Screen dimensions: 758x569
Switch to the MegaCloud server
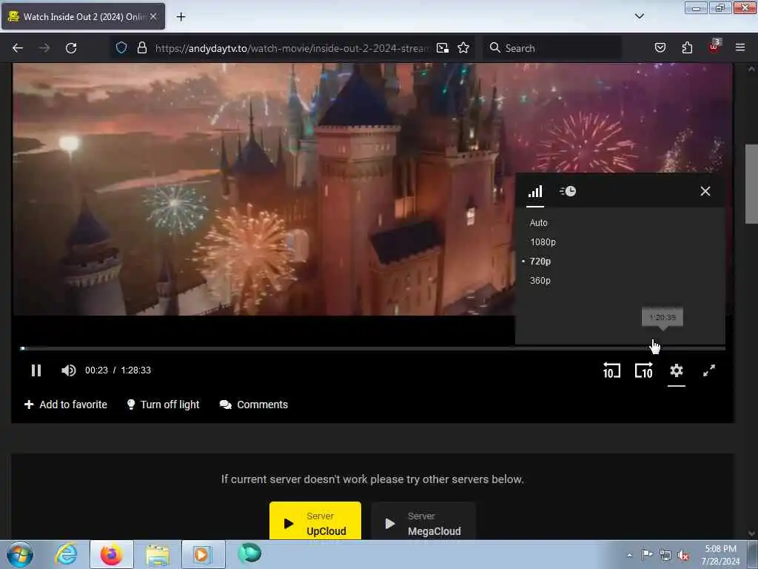423,521
